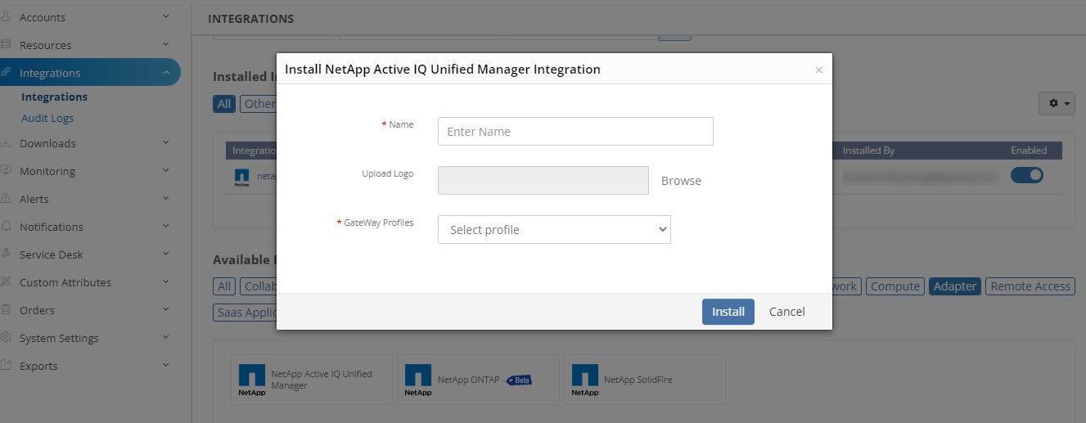Screen dimensions: 1086x423
Task: Expand the Exports menu chevron
Action: [166, 365]
